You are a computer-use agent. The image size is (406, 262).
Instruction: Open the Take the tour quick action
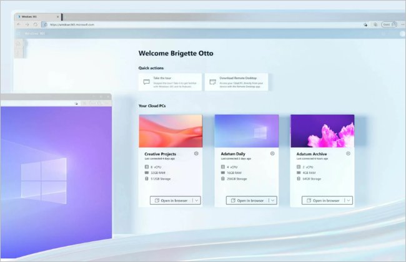tap(170, 82)
